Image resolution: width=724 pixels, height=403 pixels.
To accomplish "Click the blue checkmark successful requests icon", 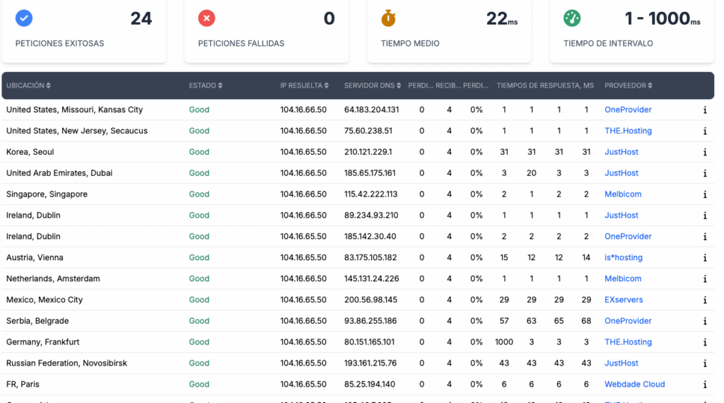I will [x=24, y=18].
